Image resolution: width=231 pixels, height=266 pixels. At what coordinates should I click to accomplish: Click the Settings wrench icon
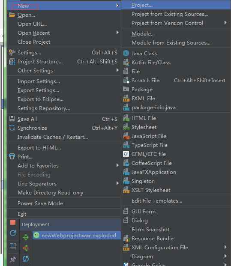[x=12, y=52]
